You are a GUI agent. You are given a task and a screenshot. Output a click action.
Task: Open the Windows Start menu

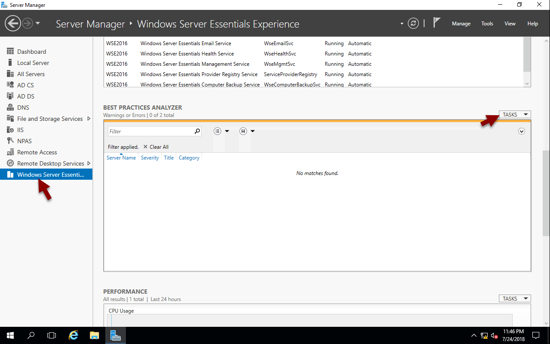click(10, 335)
